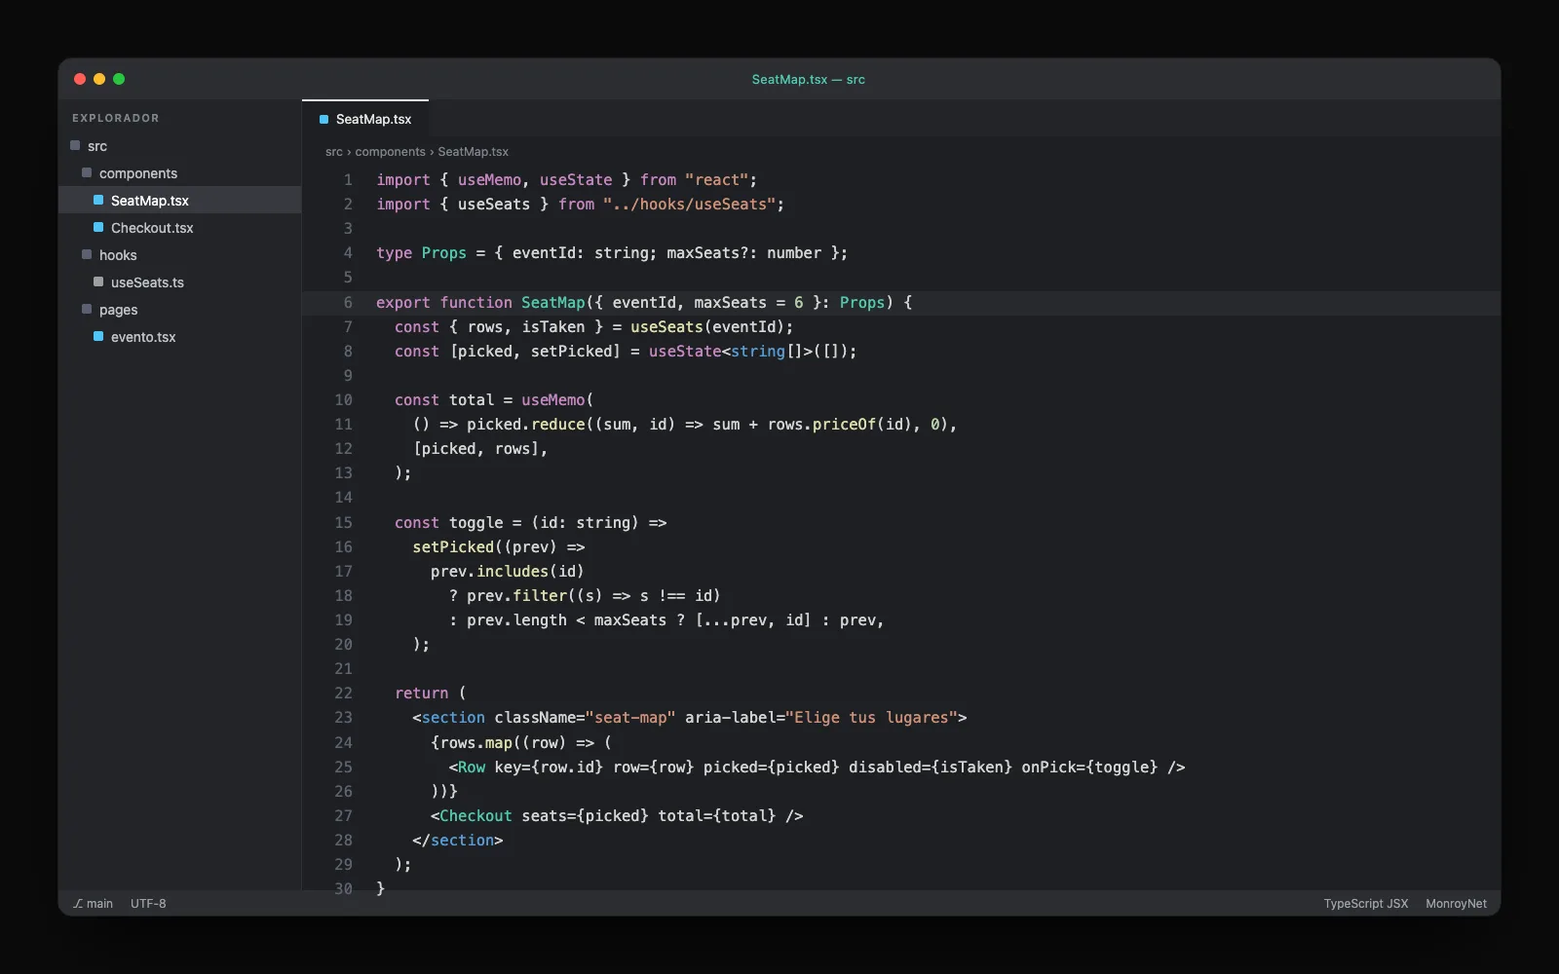
Task: Click the SeatMap function name on line 6
Action: pyautogui.click(x=553, y=303)
